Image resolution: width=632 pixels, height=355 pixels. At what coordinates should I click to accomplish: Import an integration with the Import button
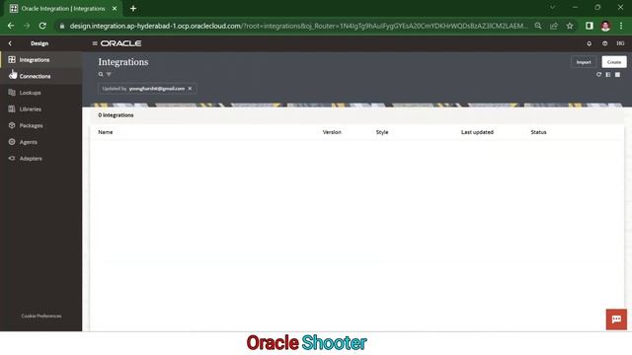(584, 62)
